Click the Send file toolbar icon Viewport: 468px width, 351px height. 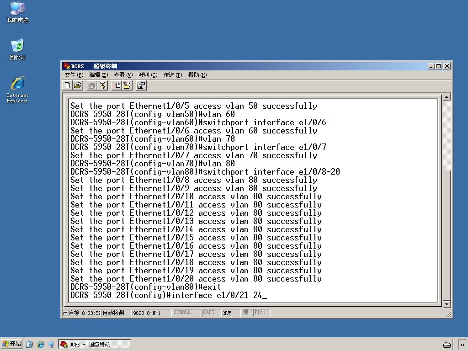coord(117,85)
